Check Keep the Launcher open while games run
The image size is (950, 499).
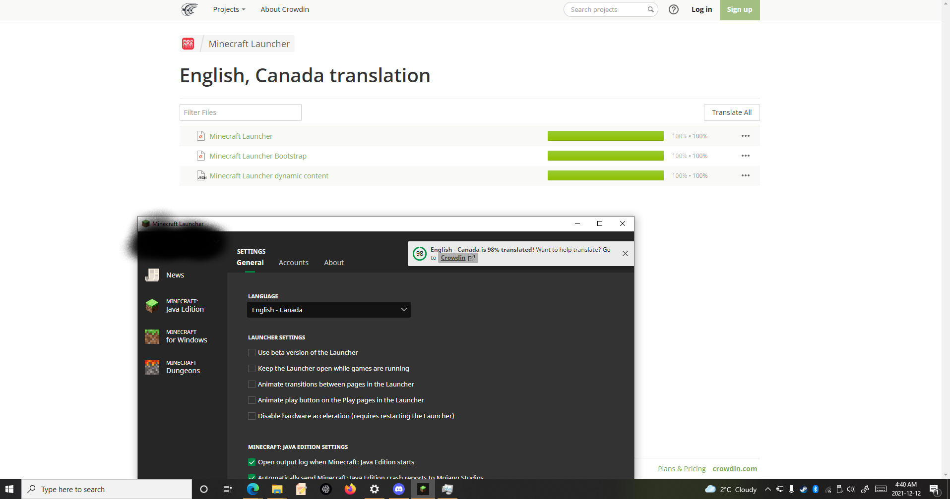[x=252, y=369]
